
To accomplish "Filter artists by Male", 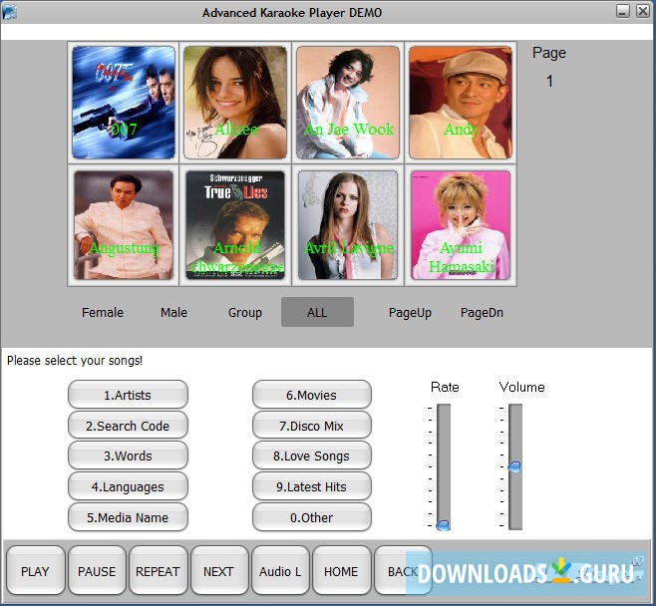I will (x=174, y=312).
